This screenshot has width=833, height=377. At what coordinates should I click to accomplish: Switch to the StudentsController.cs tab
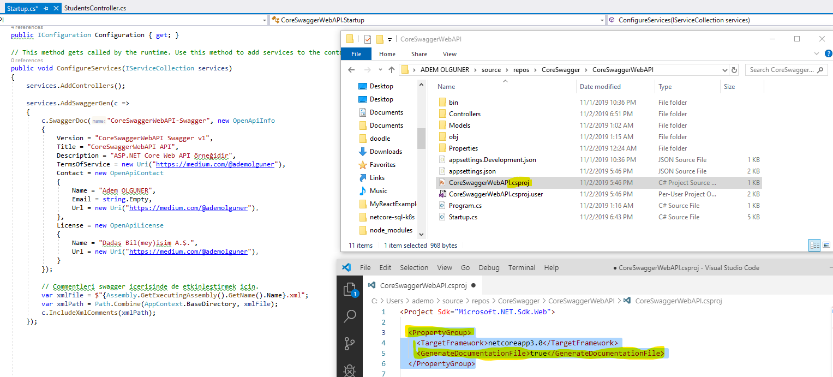[x=95, y=9]
